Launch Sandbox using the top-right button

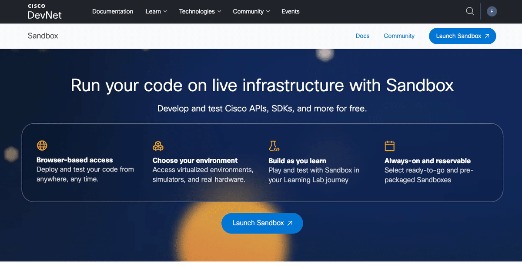point(462,36)
